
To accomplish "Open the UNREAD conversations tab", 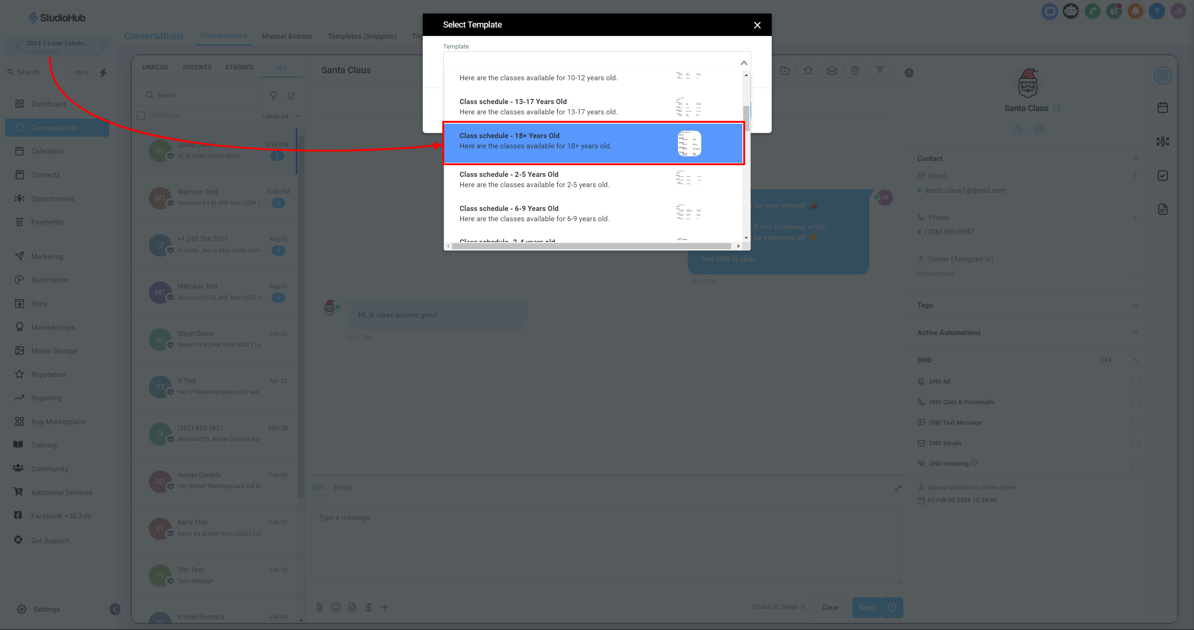I will (x=155, y=67).
